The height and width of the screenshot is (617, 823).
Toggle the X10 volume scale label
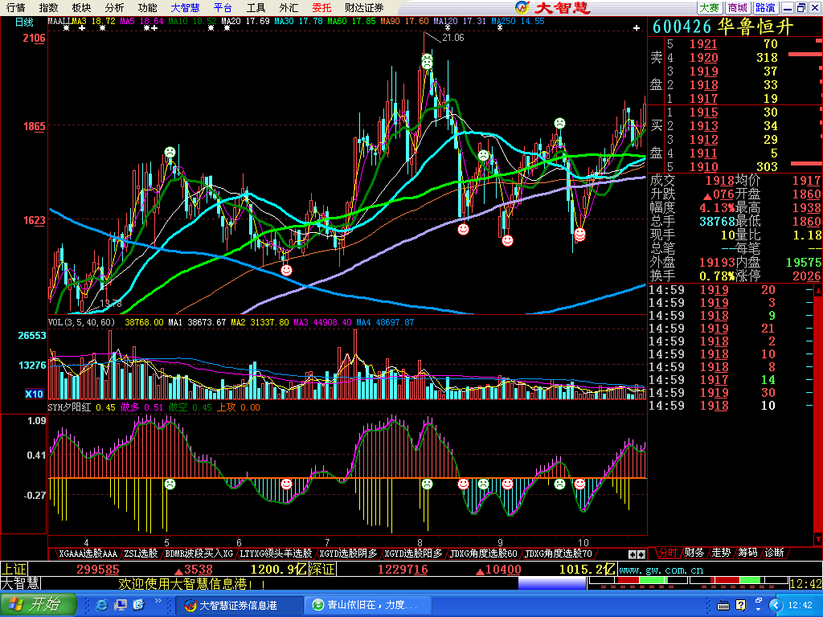tap(34, 394)
